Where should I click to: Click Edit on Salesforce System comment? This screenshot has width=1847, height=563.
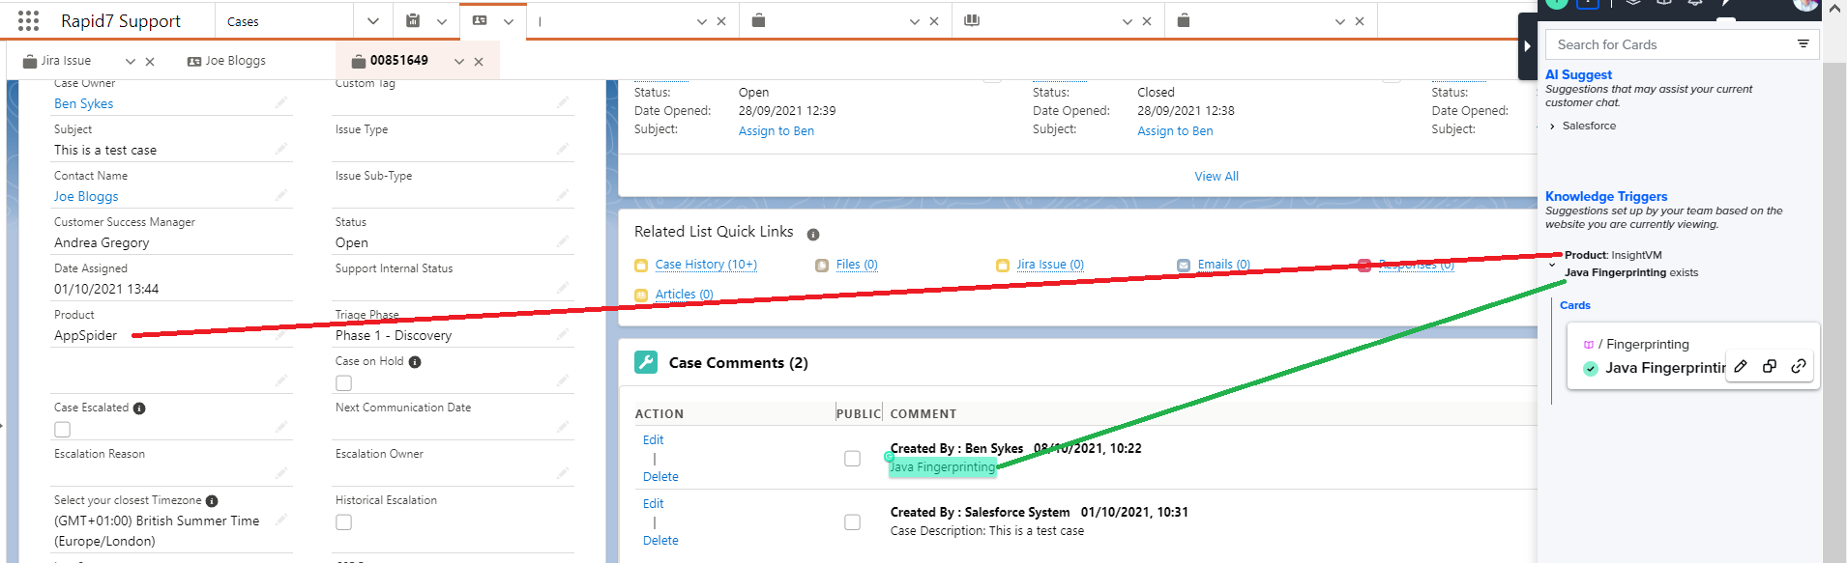click(654, 503)
